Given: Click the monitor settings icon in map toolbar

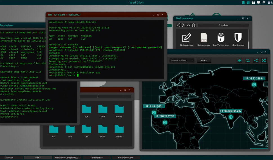Looking at the screenshot, I should pos(248,60).
